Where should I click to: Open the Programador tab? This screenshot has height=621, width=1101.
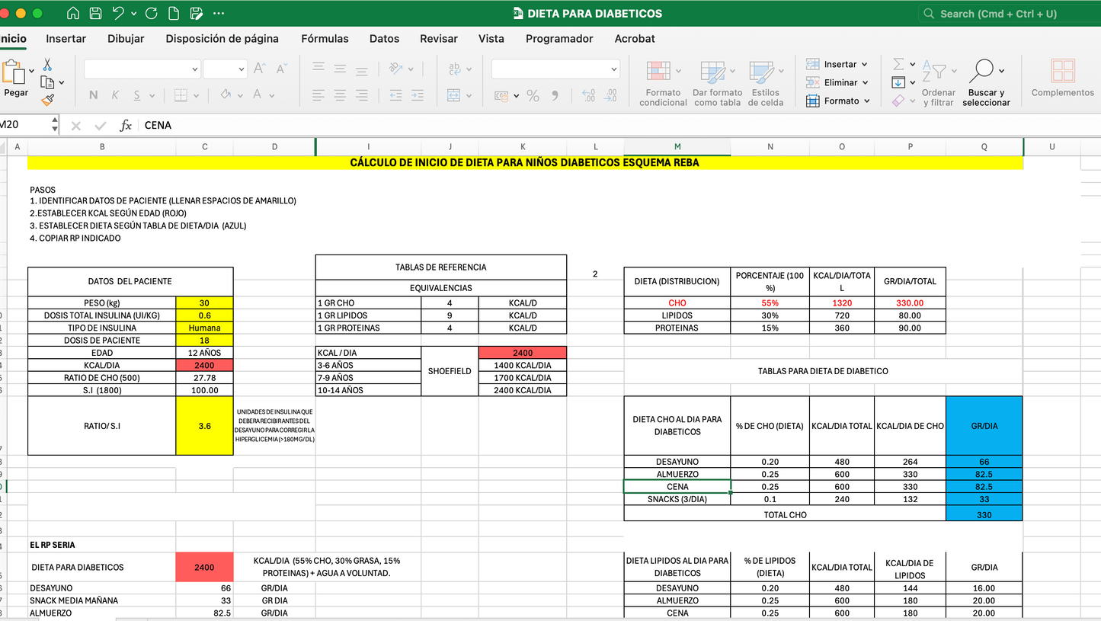pyautogui.click(x=559, y=39)
